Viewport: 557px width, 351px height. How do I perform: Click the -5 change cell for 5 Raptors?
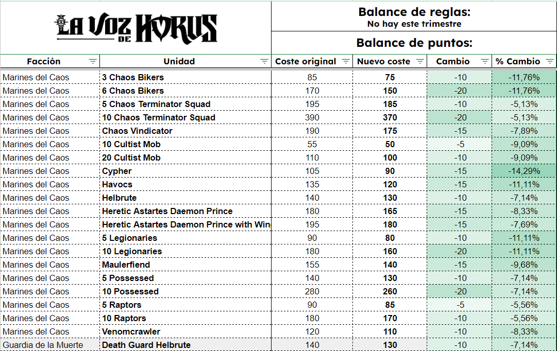coord(459,305)
